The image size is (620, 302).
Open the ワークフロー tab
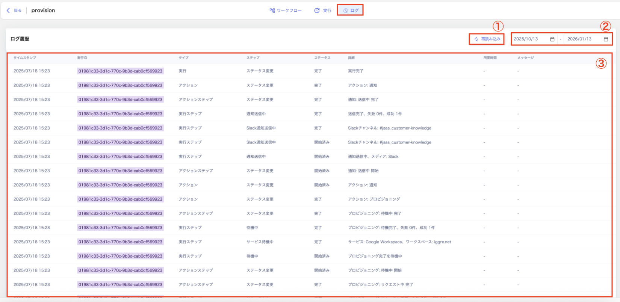(286, 11)
